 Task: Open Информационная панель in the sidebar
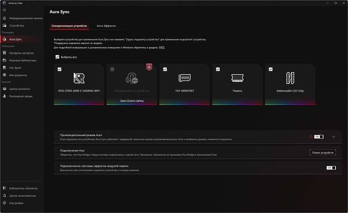click(x=26, y=18)
